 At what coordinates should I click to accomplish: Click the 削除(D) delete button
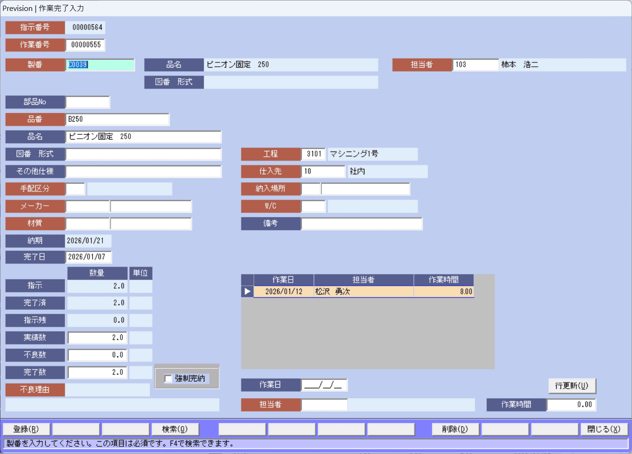click(x=455, y=429)
